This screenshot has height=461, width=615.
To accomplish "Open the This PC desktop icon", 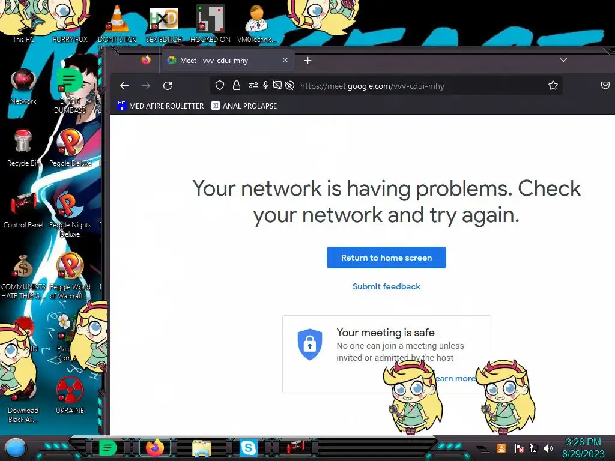I will pyautogui.click(x=23, y=23).
